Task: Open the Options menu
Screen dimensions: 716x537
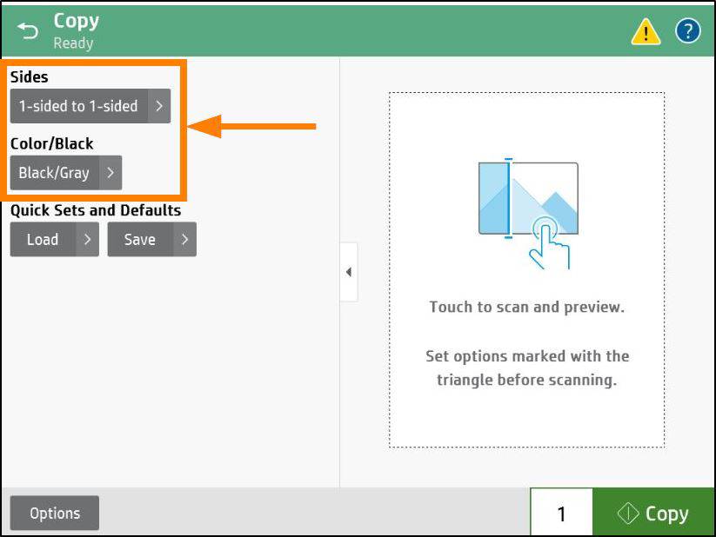Action: coord(55,513)
